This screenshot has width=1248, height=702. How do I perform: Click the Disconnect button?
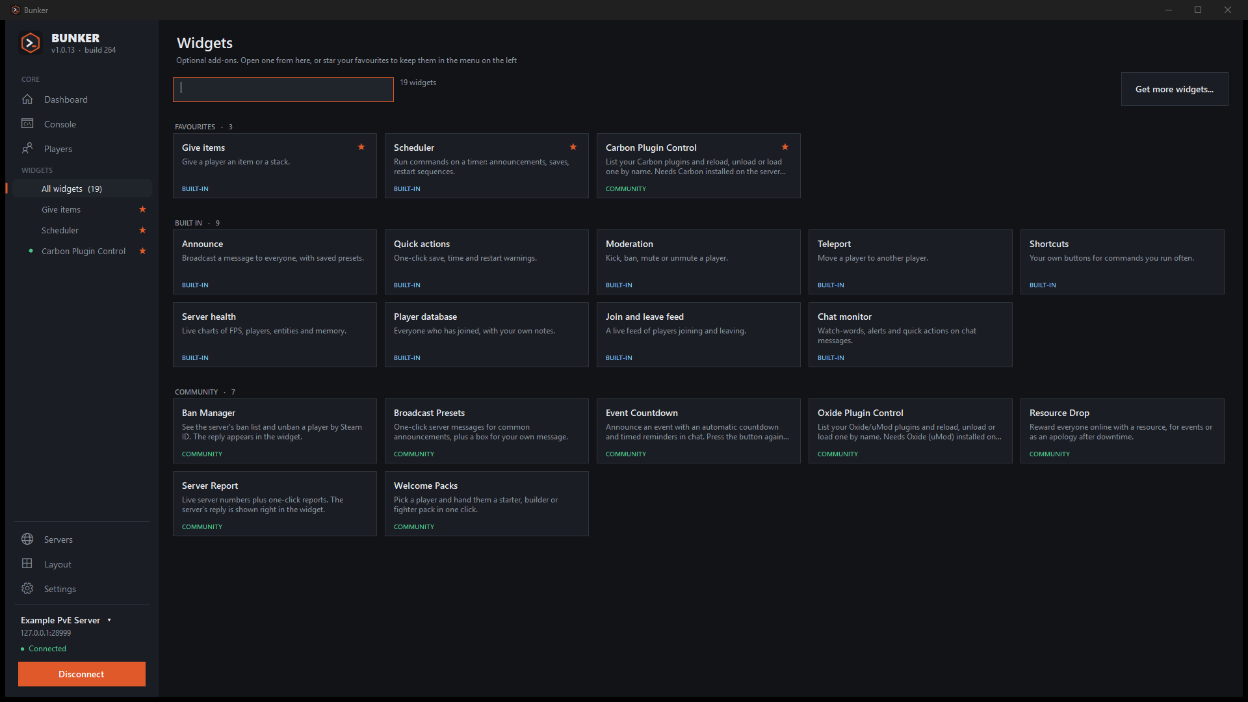pos(82,674)
